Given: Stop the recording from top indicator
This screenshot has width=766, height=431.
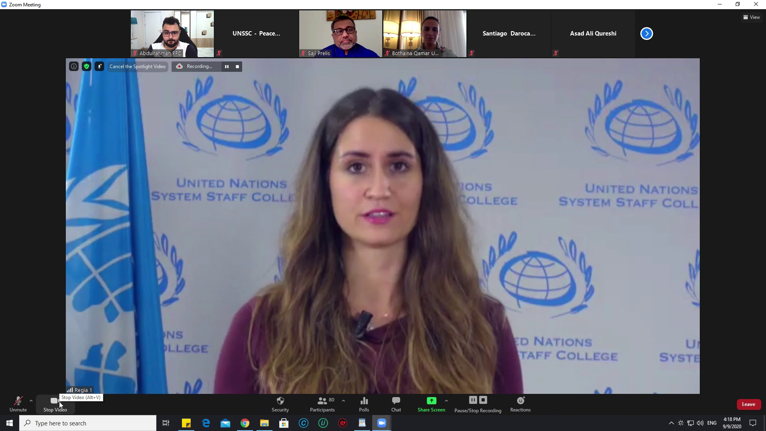Looking at the screenshot, I should pyautogui.click(x=237, y=67).
